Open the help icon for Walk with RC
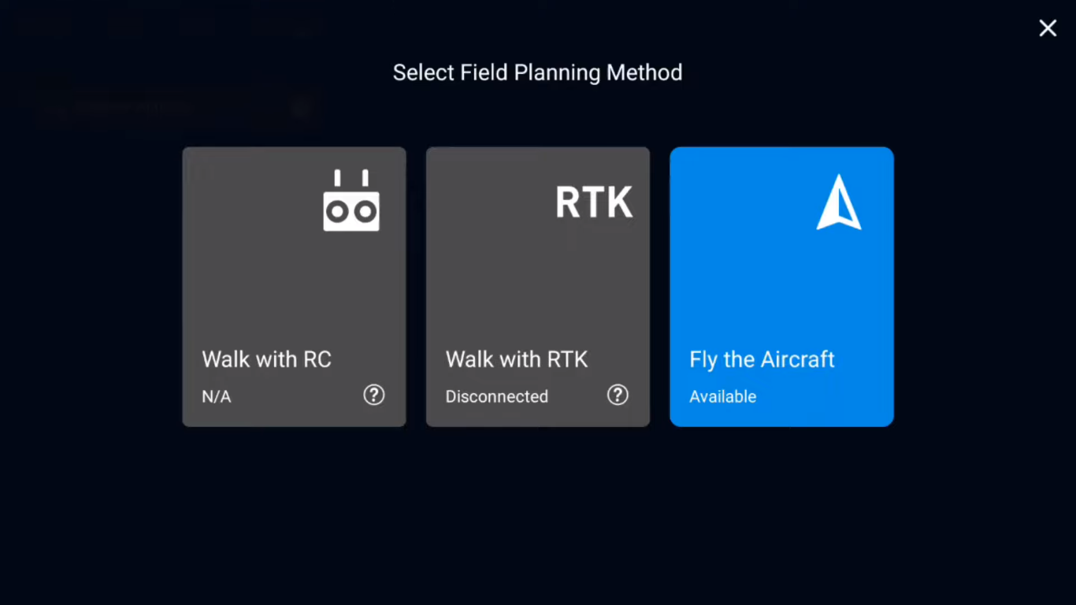The image size is (1076, 605). [x=373, y=395]
